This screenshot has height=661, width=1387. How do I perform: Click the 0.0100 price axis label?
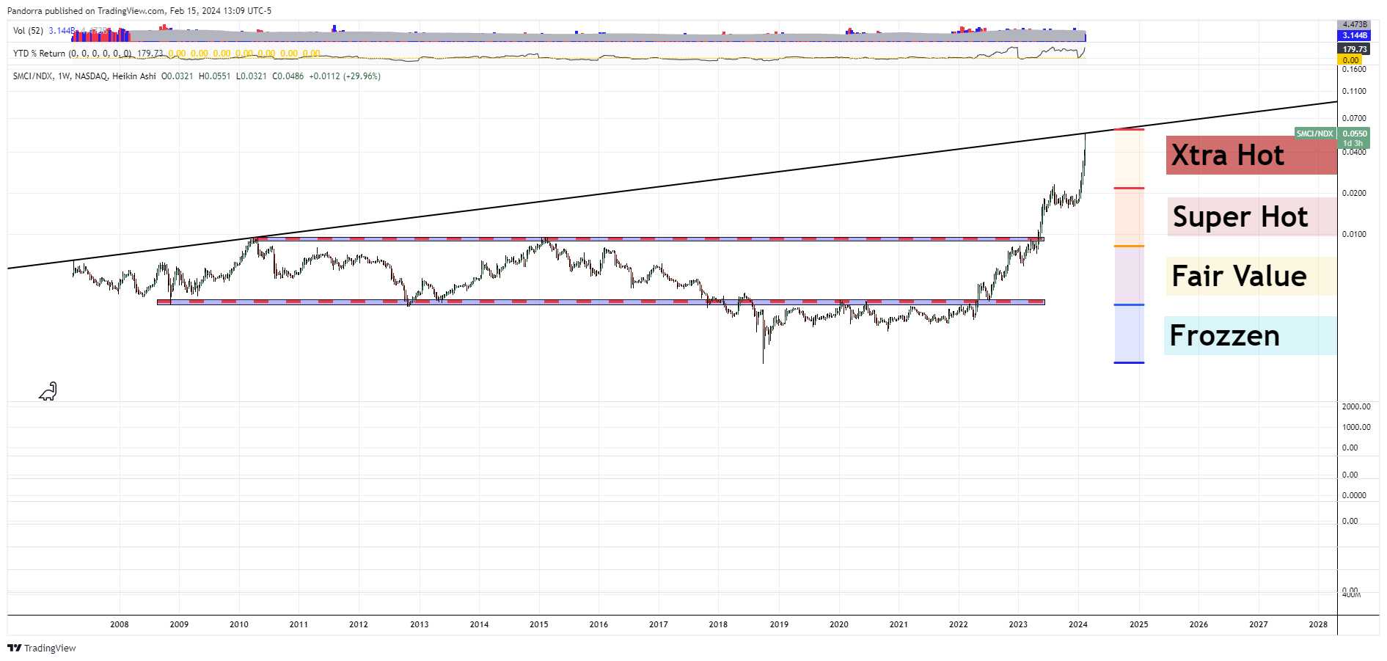[x=1354, y=234]
